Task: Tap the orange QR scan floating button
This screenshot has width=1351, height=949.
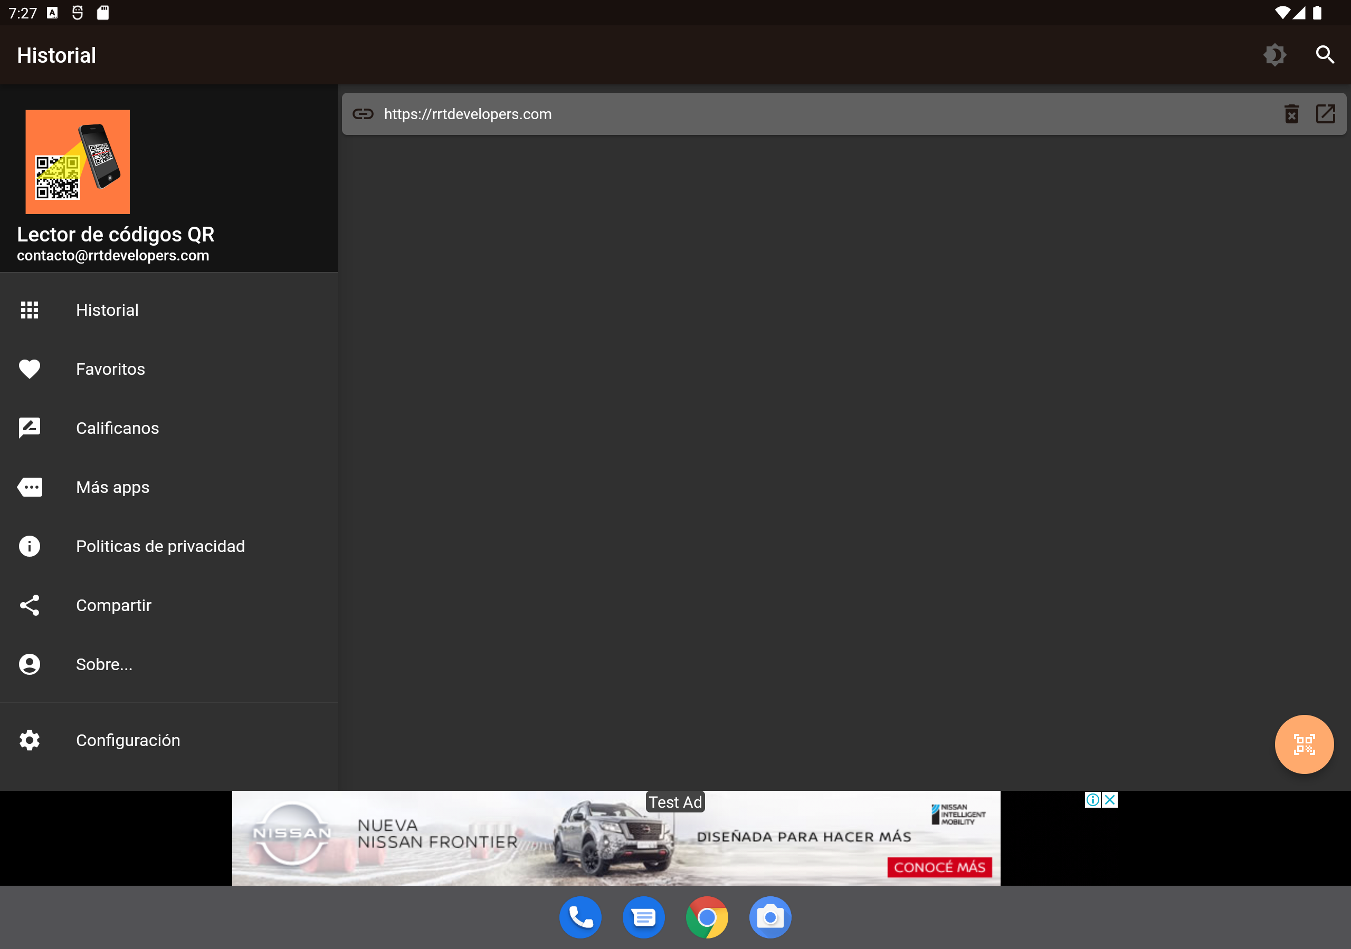Action: pyautogui.click(x=1304, y=744)
